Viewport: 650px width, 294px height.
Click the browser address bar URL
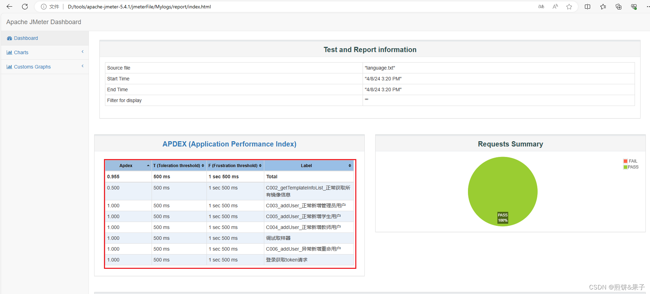139,7
